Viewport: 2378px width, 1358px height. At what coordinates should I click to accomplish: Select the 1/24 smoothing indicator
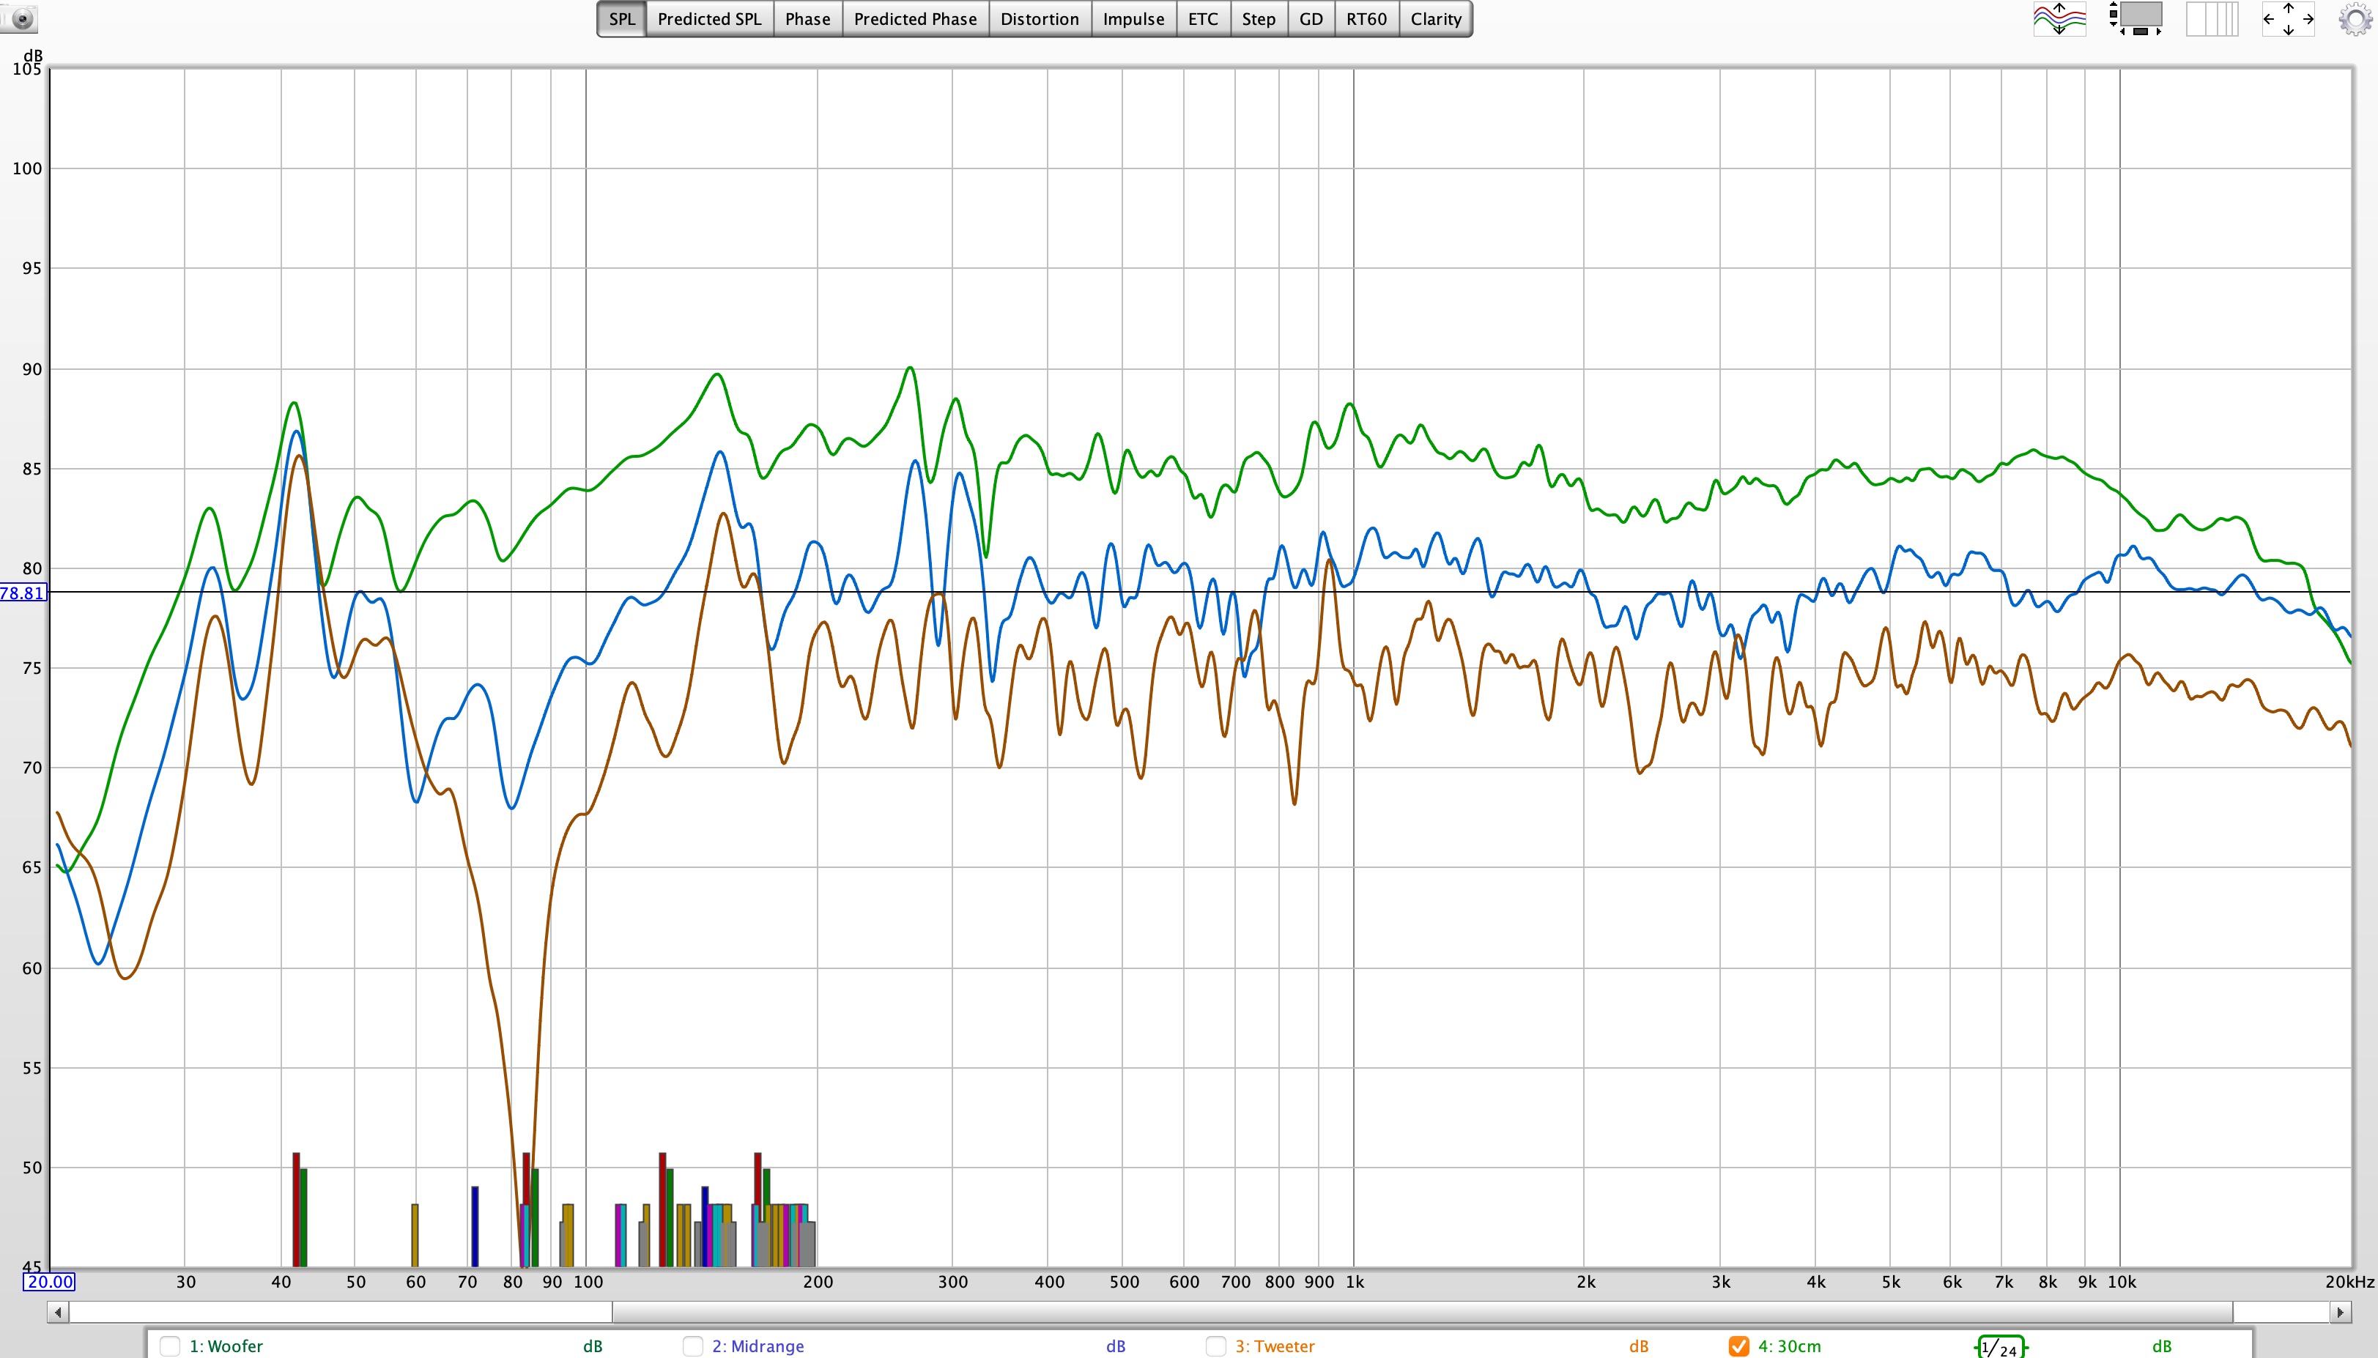[2000, 1347]
